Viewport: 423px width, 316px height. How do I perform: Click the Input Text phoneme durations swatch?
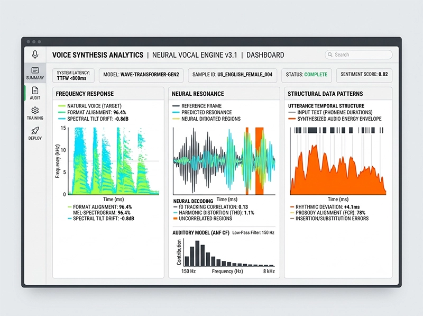(x=292, y=112)
